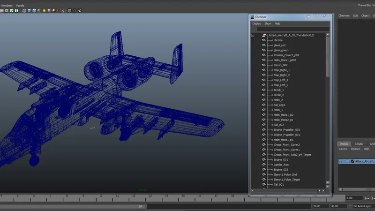Viewport: 375px width, 211px height.
Task: Select Helm_Horiz2_p1 in Outliner
Action: coord(284,120)
